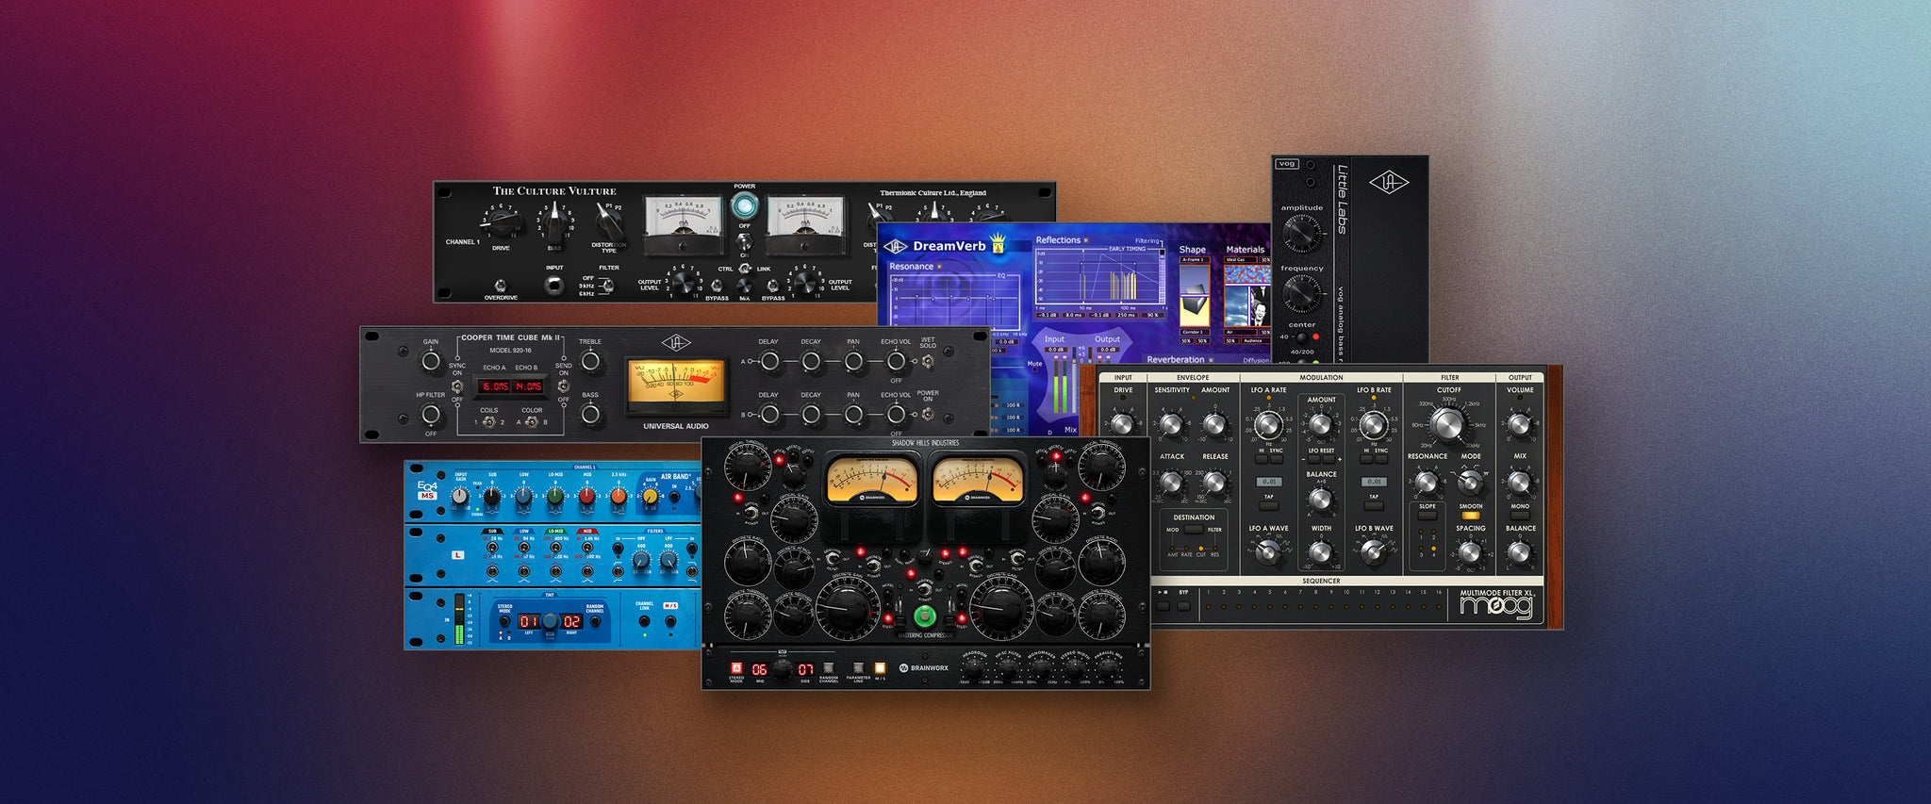The image size is (1931, 804).
Task: Click the Culture Vulture Channel 1 Drive knob
Action: tap(501, 224)
